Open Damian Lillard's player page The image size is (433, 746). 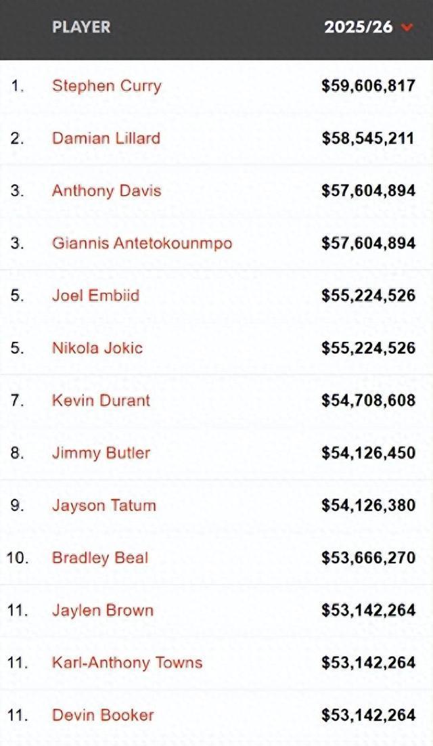(x=106, y=139)
